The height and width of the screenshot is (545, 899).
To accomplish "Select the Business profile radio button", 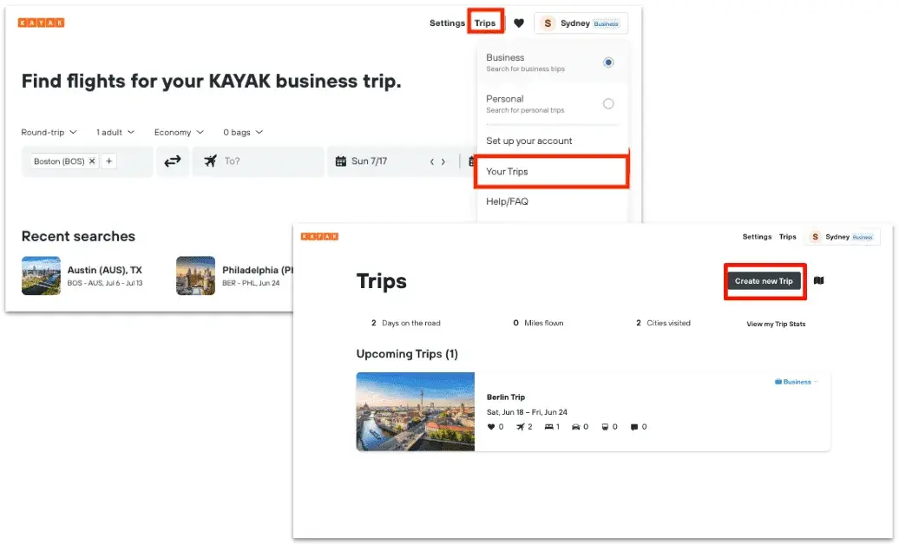I will [x=608, y=62].
